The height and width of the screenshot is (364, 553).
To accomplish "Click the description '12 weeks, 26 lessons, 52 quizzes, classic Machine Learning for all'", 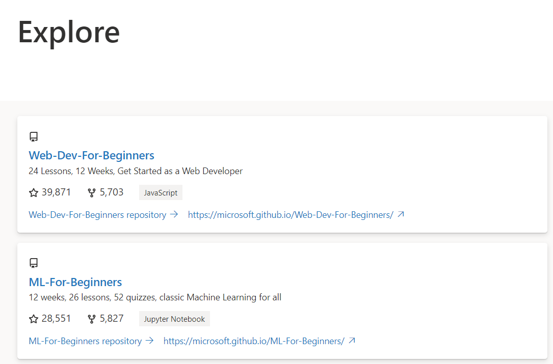I will [x=155, y=297].
